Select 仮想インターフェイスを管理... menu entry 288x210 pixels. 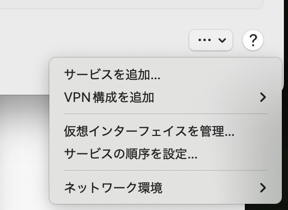tap(166, 131)
